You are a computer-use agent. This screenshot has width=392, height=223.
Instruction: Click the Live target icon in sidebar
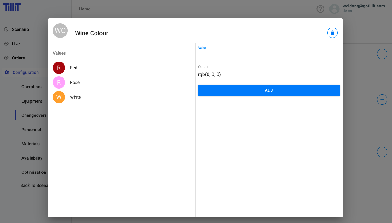pos(6,44)
